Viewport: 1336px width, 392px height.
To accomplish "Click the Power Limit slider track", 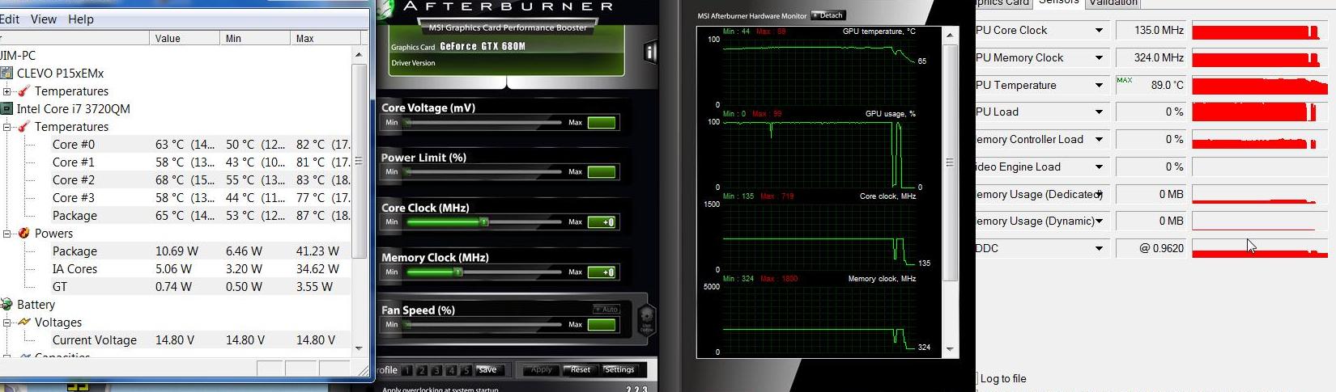I will [483, 172].
